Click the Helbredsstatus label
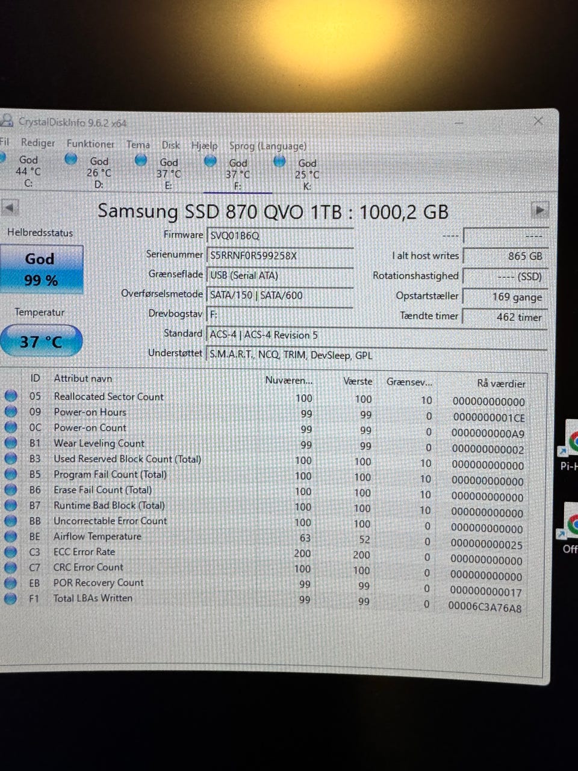 (x=40, y=233)
